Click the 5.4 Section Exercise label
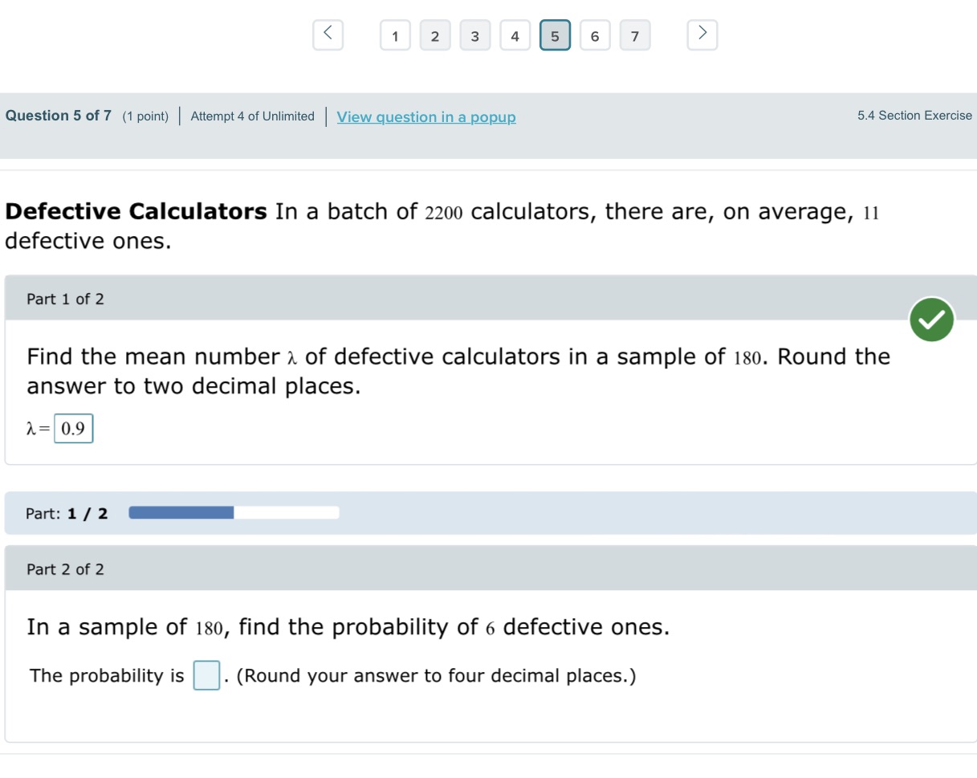This screenshot has height=778, width=977. [x=914, y=116]
